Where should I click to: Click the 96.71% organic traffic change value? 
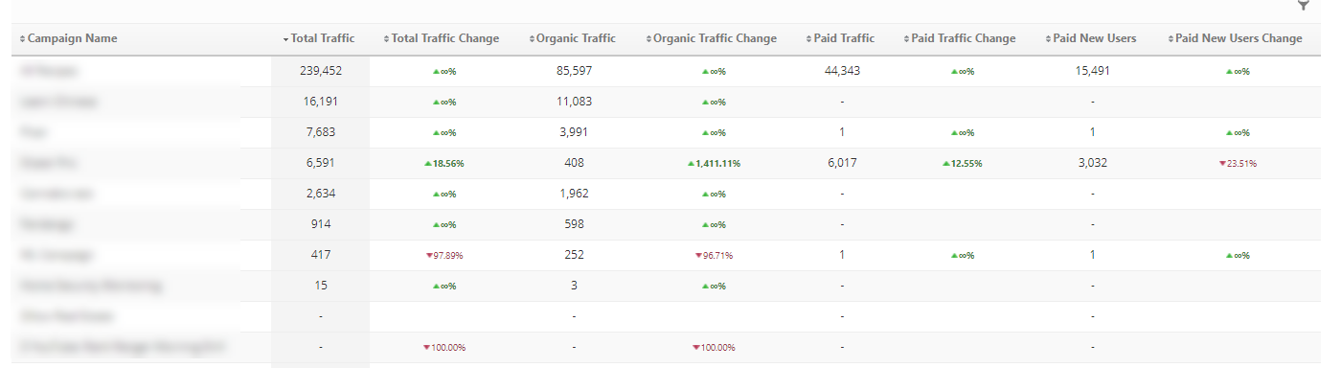point(714,255)
